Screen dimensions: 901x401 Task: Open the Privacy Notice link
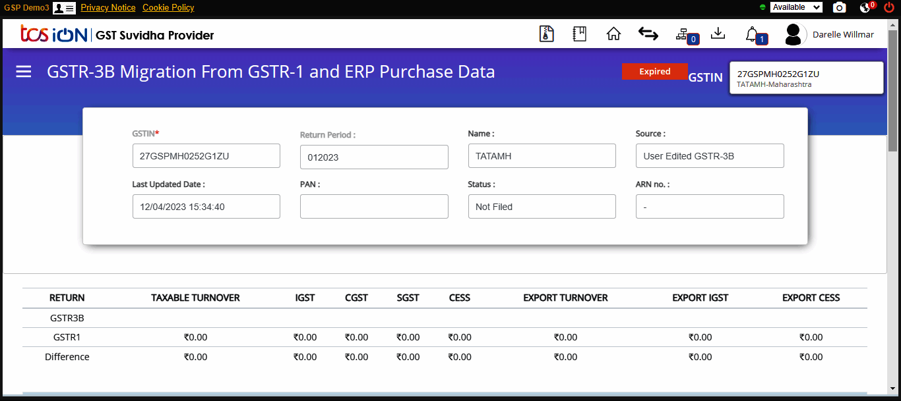coord(108,7)
